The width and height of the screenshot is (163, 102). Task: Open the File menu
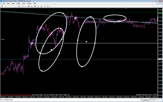pos(4,3)
